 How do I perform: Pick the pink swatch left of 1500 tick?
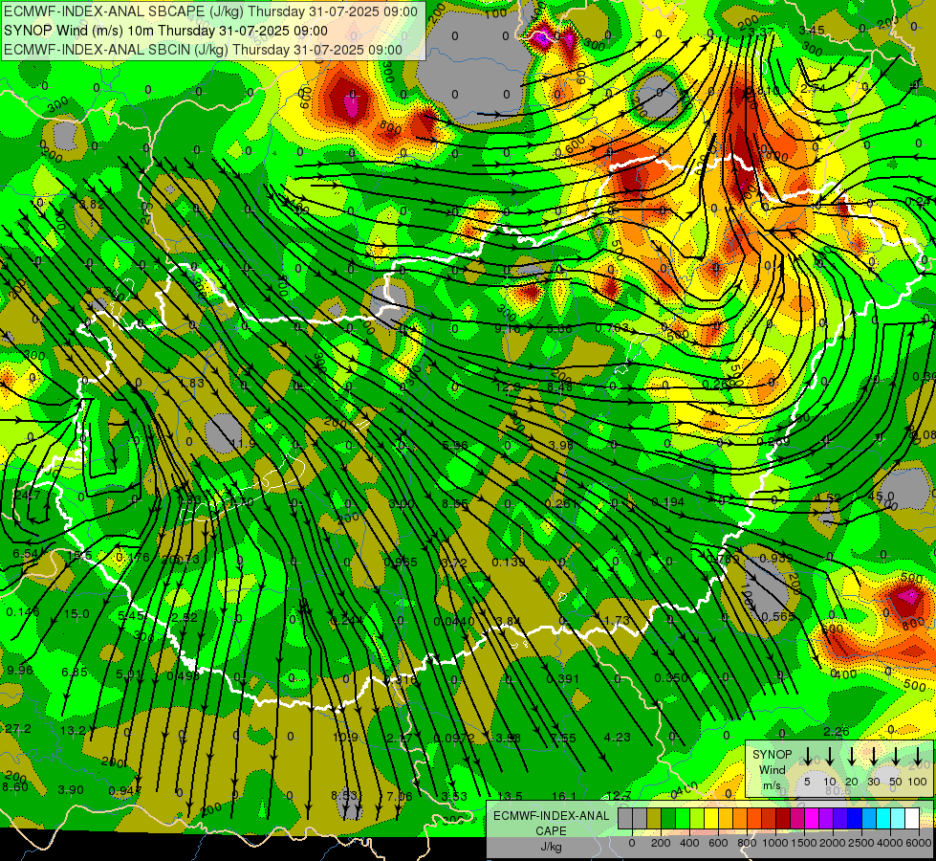797,819
